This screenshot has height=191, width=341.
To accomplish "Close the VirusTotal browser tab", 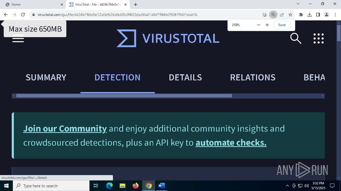I will (125, 5).
